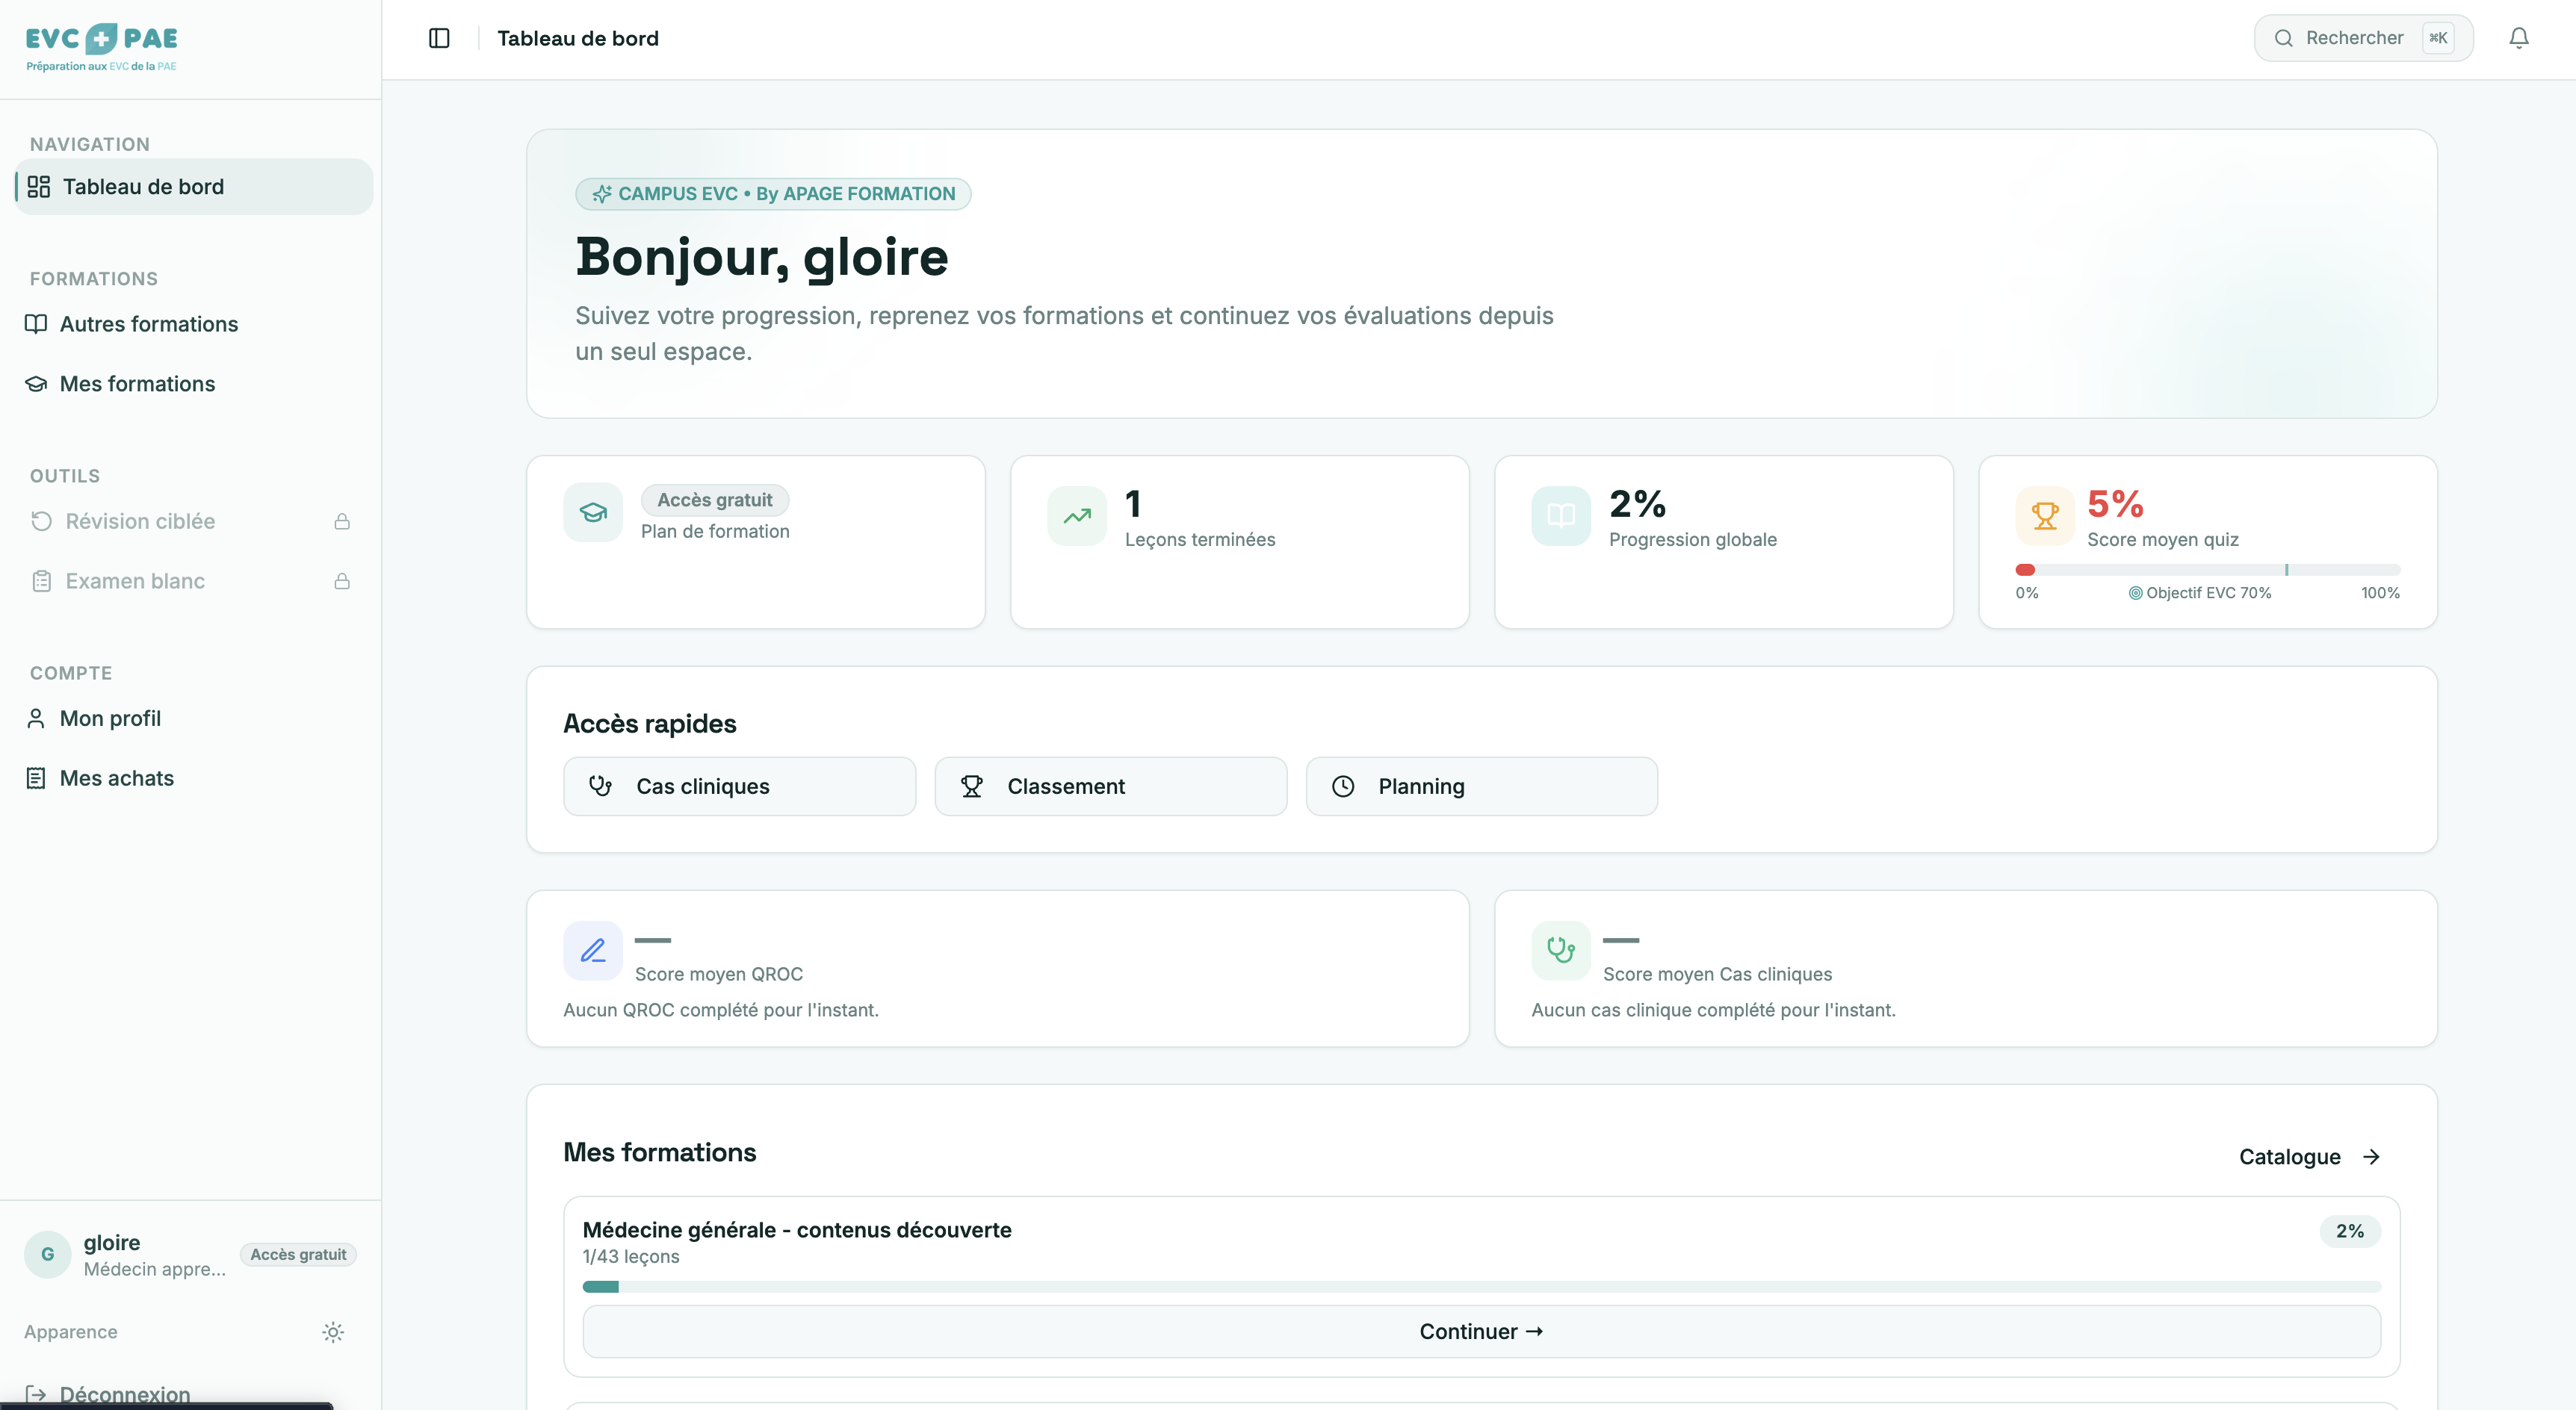Viewport: 2576px width, 1410px height.
Task: Open the sidebar toggle icon
Action: point(439,38)
